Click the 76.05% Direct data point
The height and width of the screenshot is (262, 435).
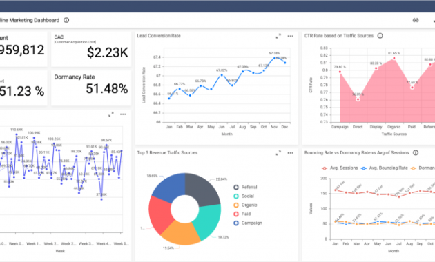coord(358,99)
